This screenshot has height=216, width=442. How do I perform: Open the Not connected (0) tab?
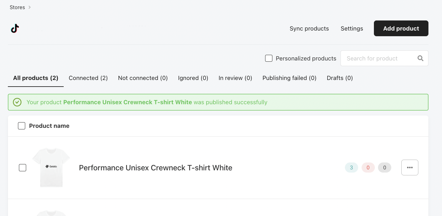pos(143,78)
